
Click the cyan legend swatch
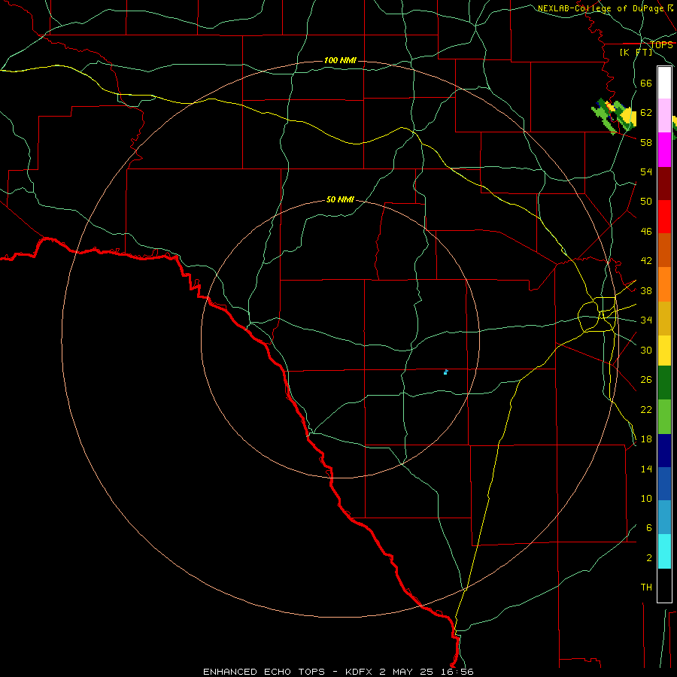[664, 551]
